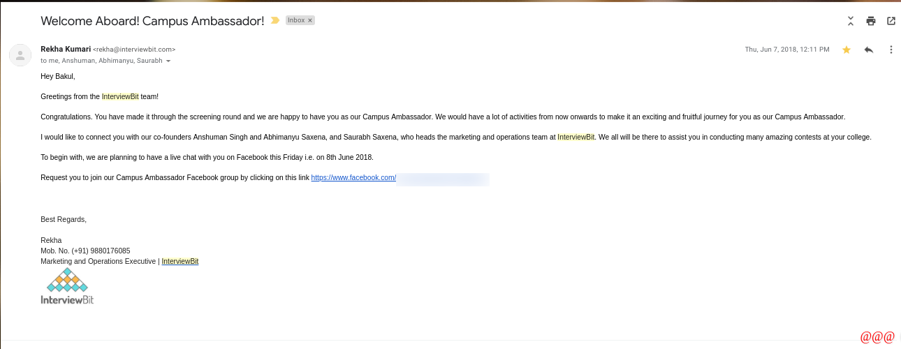901x349 pixels.
Task: Open the three-dot more options menu
Action: [891, 50]
